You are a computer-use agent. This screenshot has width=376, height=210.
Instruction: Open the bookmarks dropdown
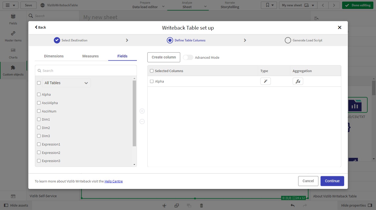[x=269, y=5]
